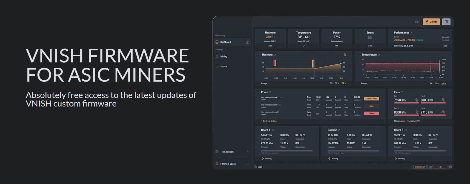Select 12 h range on Temperature chart
The width and height of the screenshot is (470, 184).
point(437,84)
